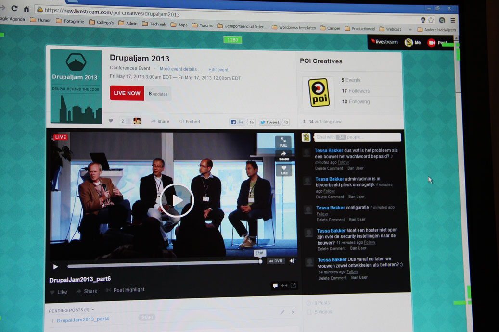
Task: Open the Edit event link
Action: [218, 70]
